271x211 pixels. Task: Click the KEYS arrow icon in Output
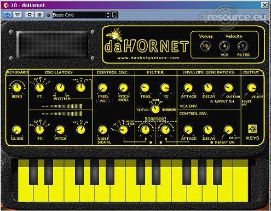coord(252,129)
